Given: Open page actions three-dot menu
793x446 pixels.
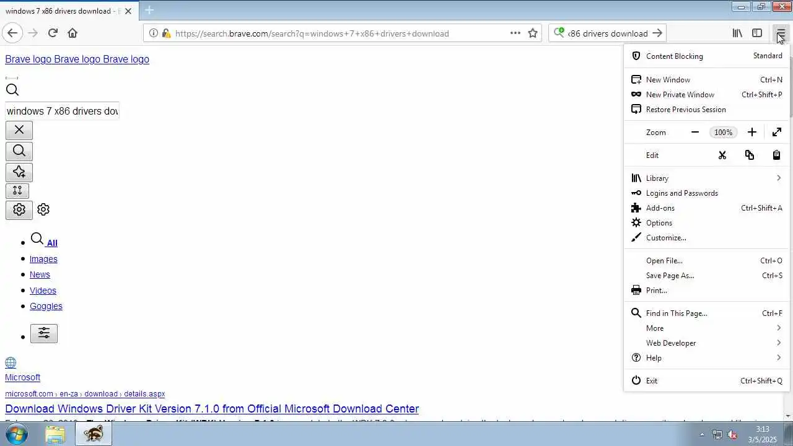Looking at the screenshot, I should 515,33.
